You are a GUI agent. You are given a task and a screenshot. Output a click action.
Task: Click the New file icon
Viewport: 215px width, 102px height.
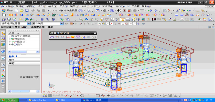pyautogui.click(x=17, y=10)
